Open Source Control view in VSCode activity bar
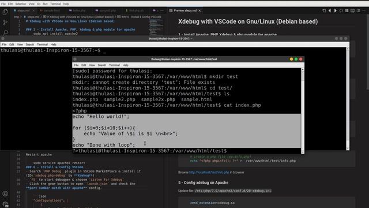369x208 pixels. 5,23
